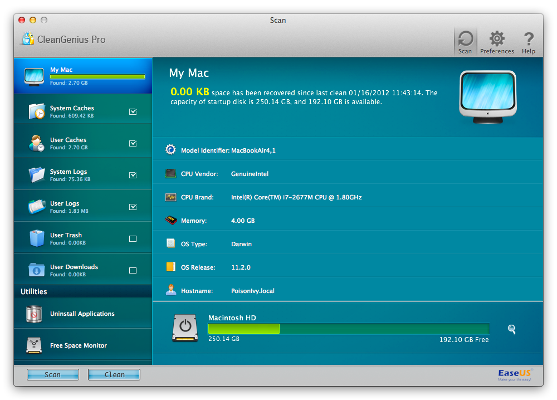Click bottom Scan button
Image resolution: width=557 pixels, height=400 pixels.
[52, 374]
